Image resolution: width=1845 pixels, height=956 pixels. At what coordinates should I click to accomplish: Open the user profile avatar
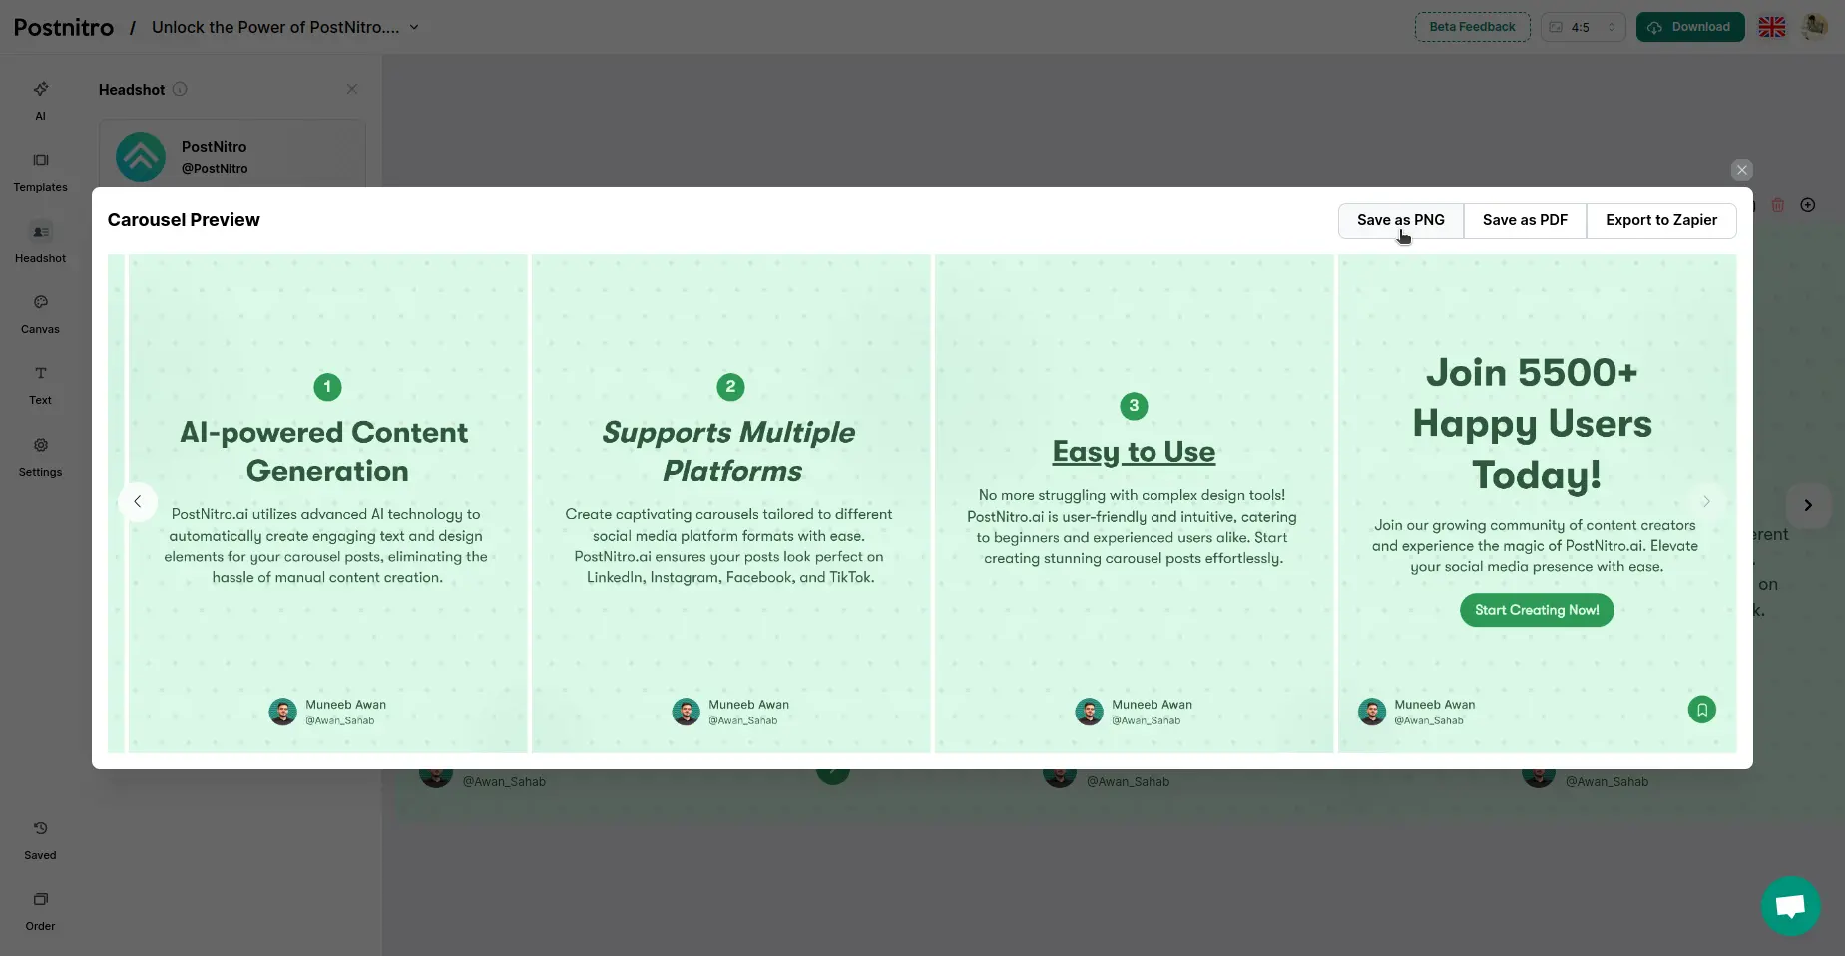(x=1815, y=27)
